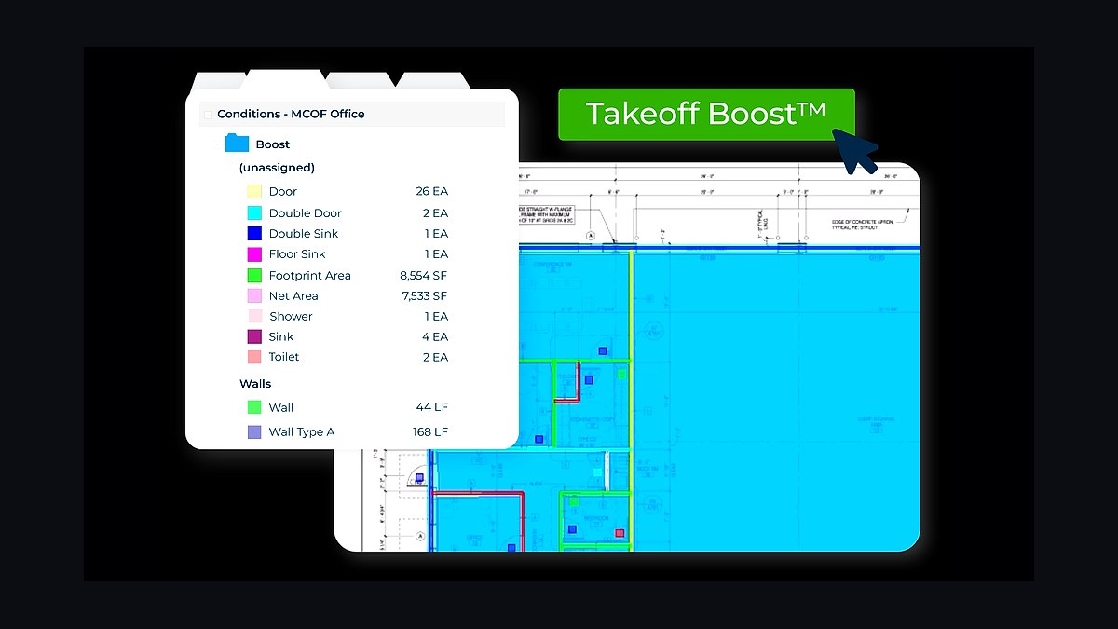Select the Shower condition label

click(291, 316)
